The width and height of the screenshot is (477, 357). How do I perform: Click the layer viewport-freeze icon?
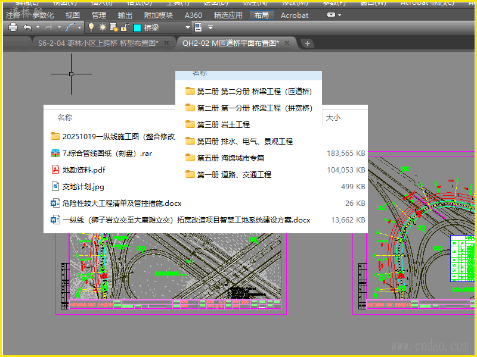pyautogui.click(x=113, y=27)
